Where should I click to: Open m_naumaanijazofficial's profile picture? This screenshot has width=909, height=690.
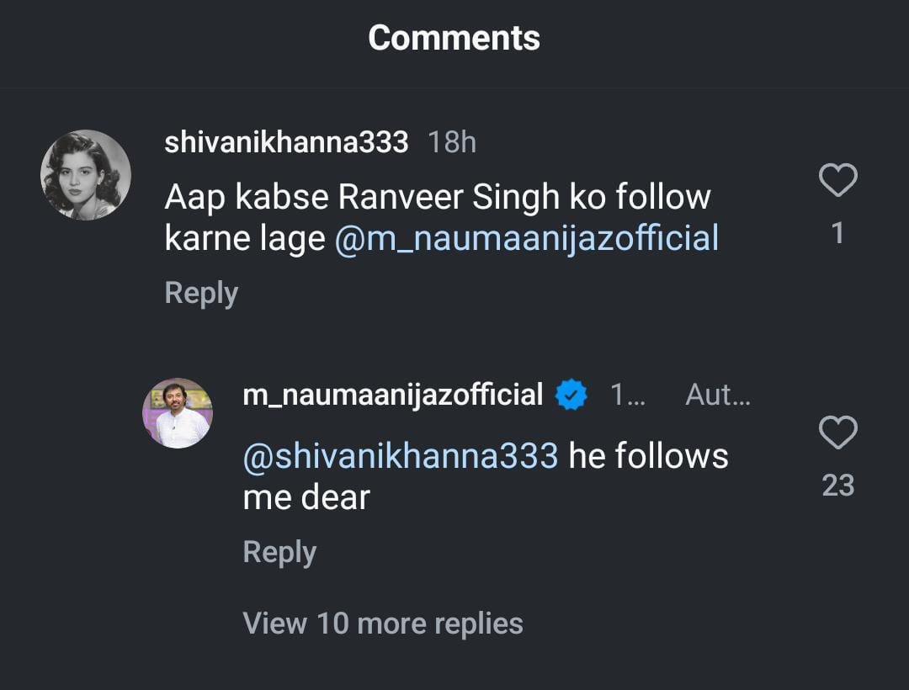[178, 413]
